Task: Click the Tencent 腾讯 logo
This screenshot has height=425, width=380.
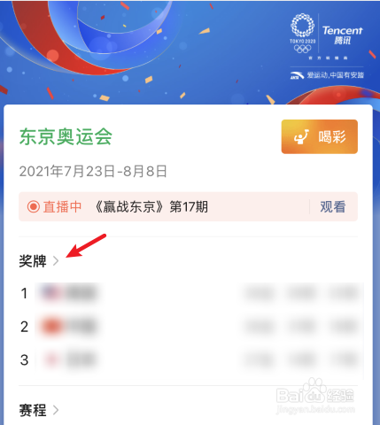Action: point(343,35)
